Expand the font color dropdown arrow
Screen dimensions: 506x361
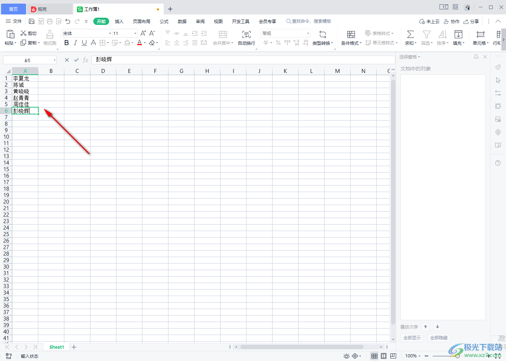[145, 43]
